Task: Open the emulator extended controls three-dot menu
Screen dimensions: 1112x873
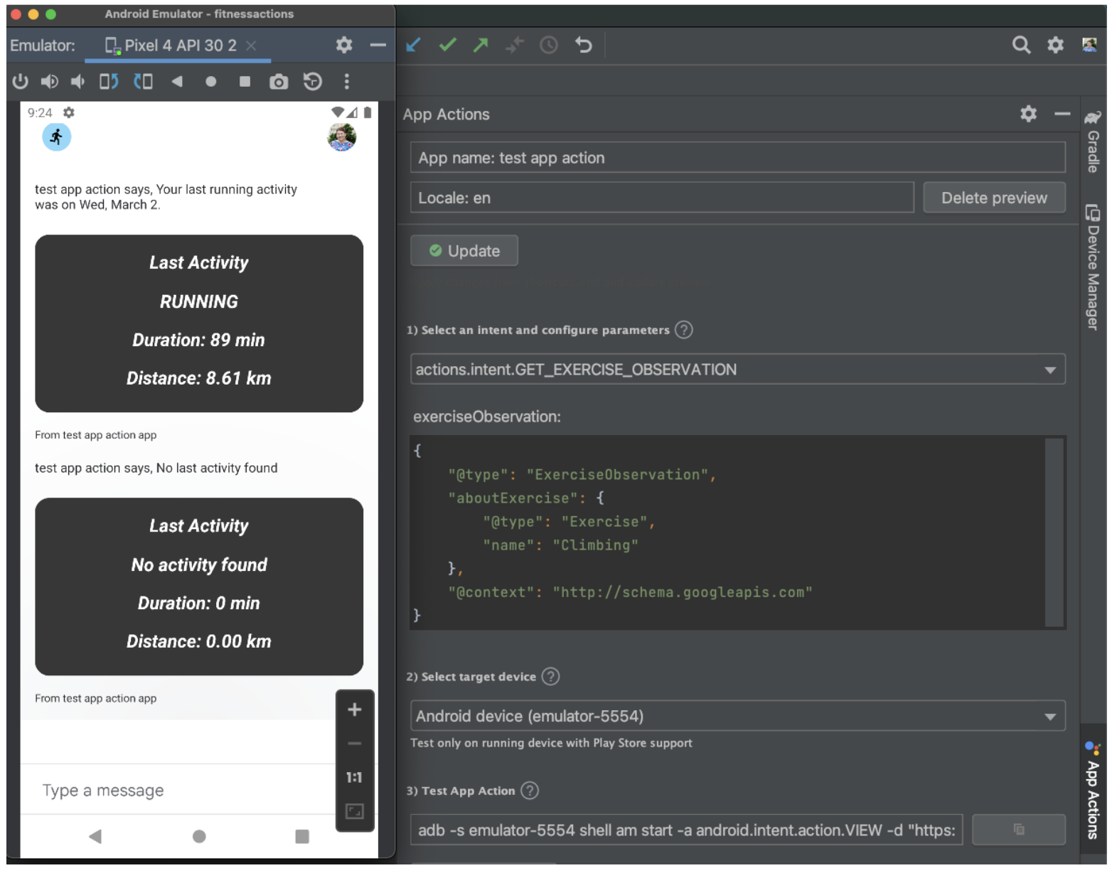Action: [x=347, y=82]
